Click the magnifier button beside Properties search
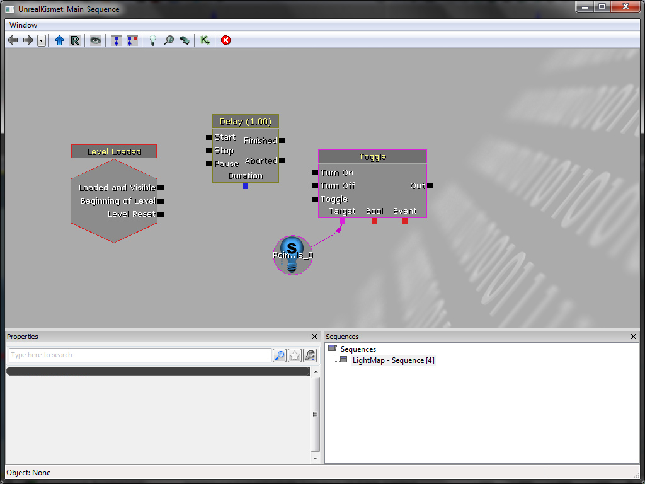 pos(279,355)
